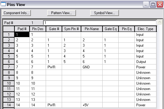This screenshot has width=164, height=109.
Task: Select the Sym Pin # column header
Action: (x=71, y=29)
